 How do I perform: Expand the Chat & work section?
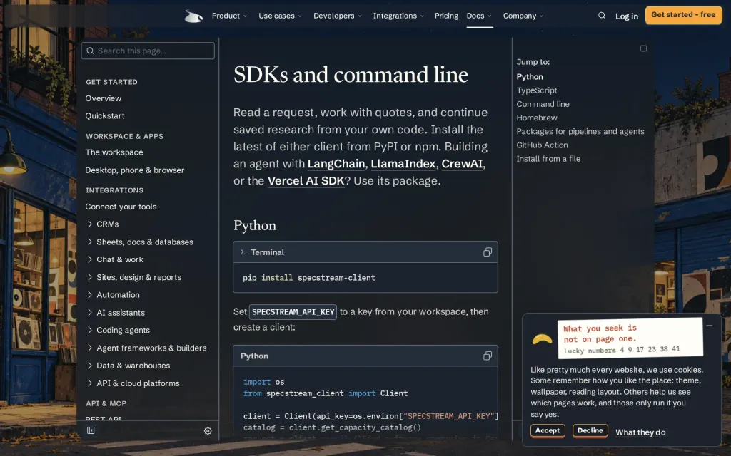[x=115, y=259]
